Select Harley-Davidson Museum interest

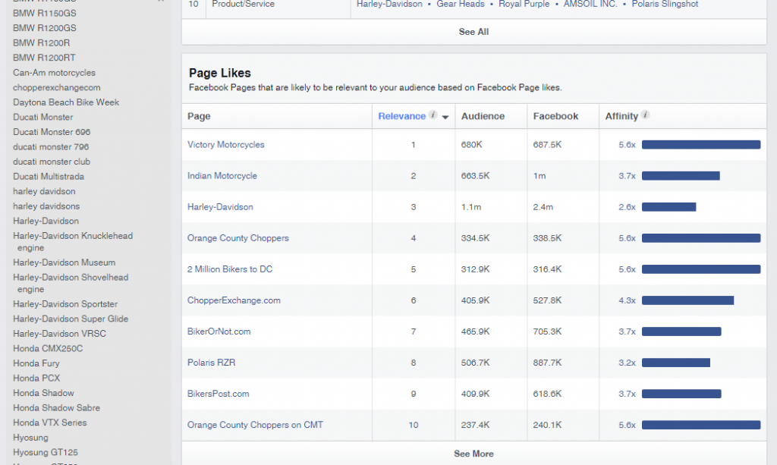(64, 262)
